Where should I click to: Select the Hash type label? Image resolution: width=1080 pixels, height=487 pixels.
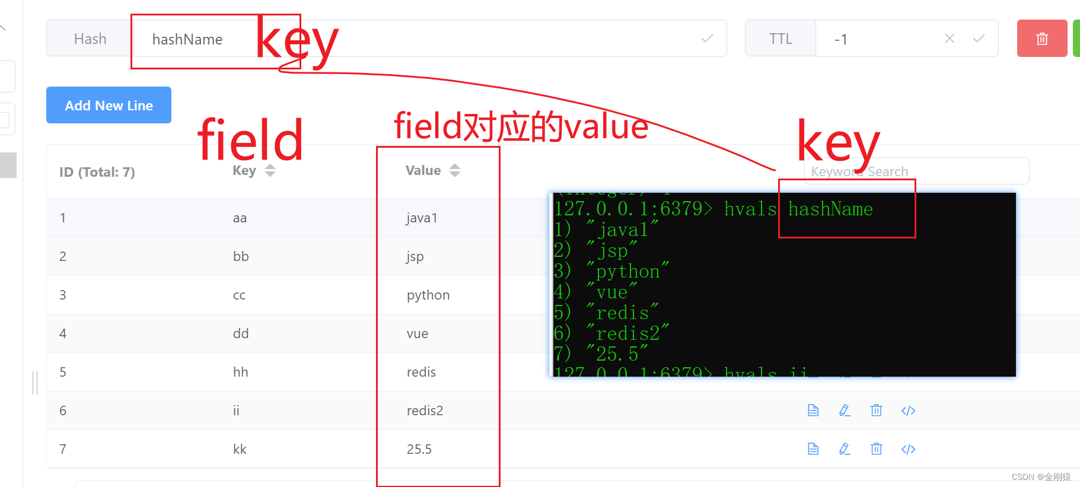(x=90, y=39)
